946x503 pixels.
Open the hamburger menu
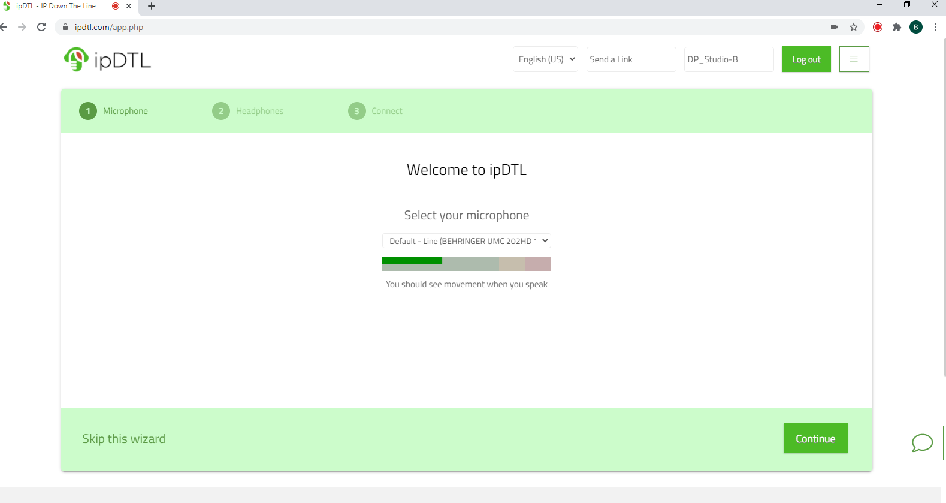click(854, 59)
